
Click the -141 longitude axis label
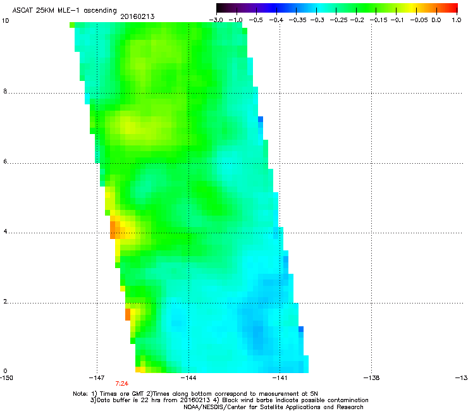click(280, 378)
